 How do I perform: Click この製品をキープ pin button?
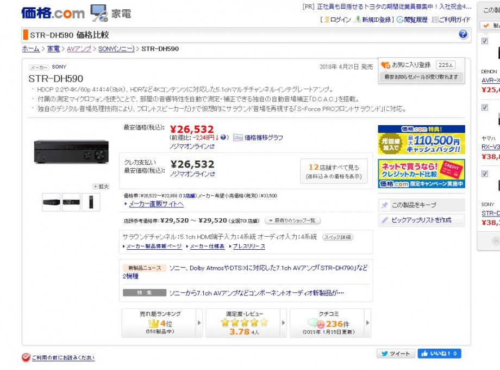pos(421,205)
